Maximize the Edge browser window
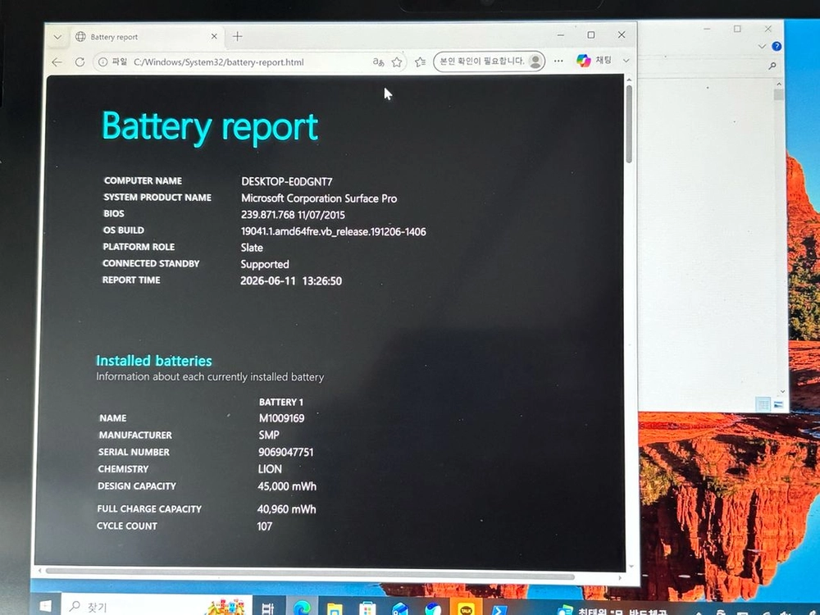Viewport: 820px width, 615px height. pyautogui.click(x=591, y=34)
